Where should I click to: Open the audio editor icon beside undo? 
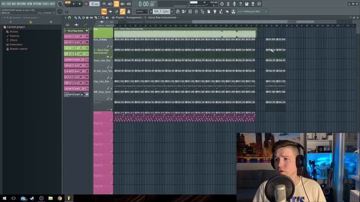[x=228, y=4]
